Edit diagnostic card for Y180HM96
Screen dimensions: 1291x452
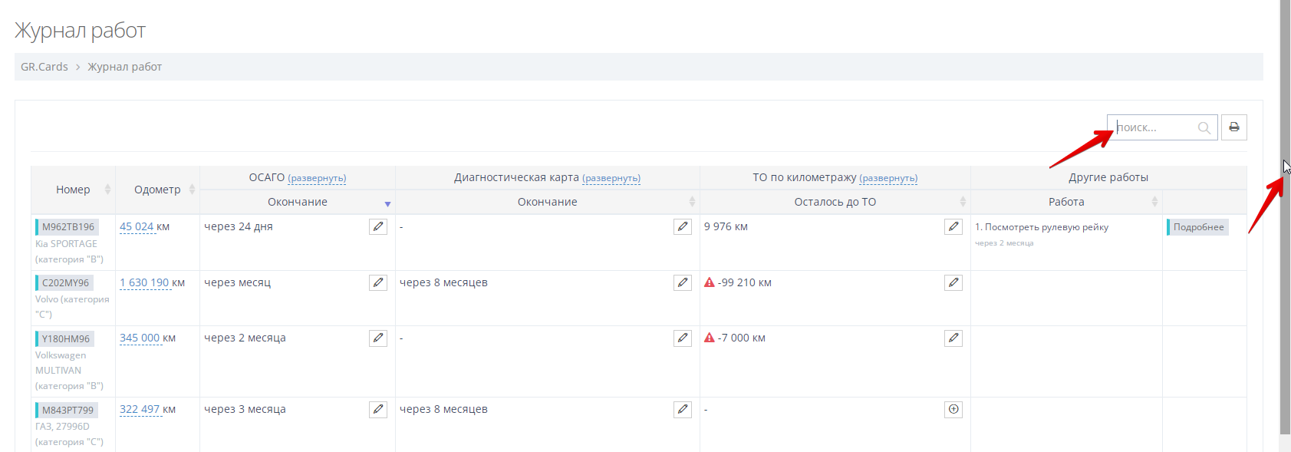click(682, 338)
